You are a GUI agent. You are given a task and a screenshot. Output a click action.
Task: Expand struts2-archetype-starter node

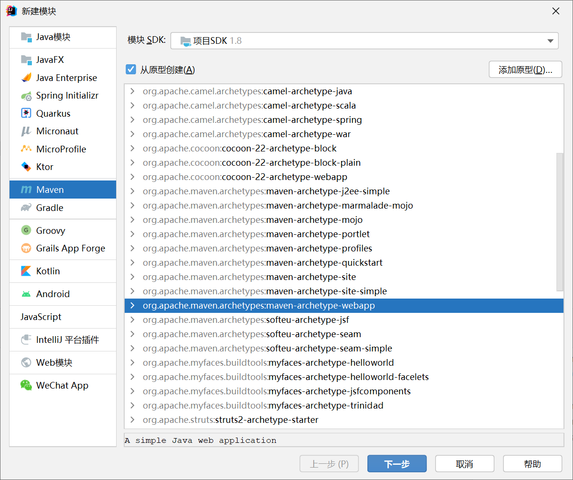[x=133, y=420]
